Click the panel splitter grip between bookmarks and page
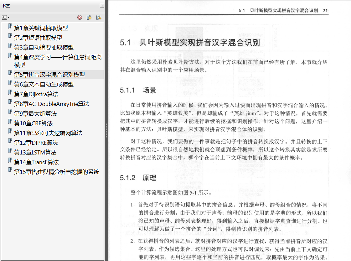 pyautogui.click(x=106, y=131)
